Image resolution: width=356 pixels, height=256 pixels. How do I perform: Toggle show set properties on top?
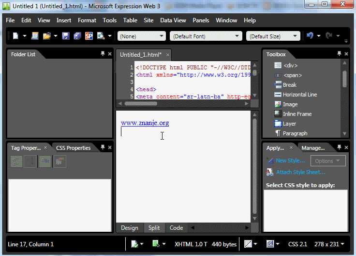(x=45, y=162)
